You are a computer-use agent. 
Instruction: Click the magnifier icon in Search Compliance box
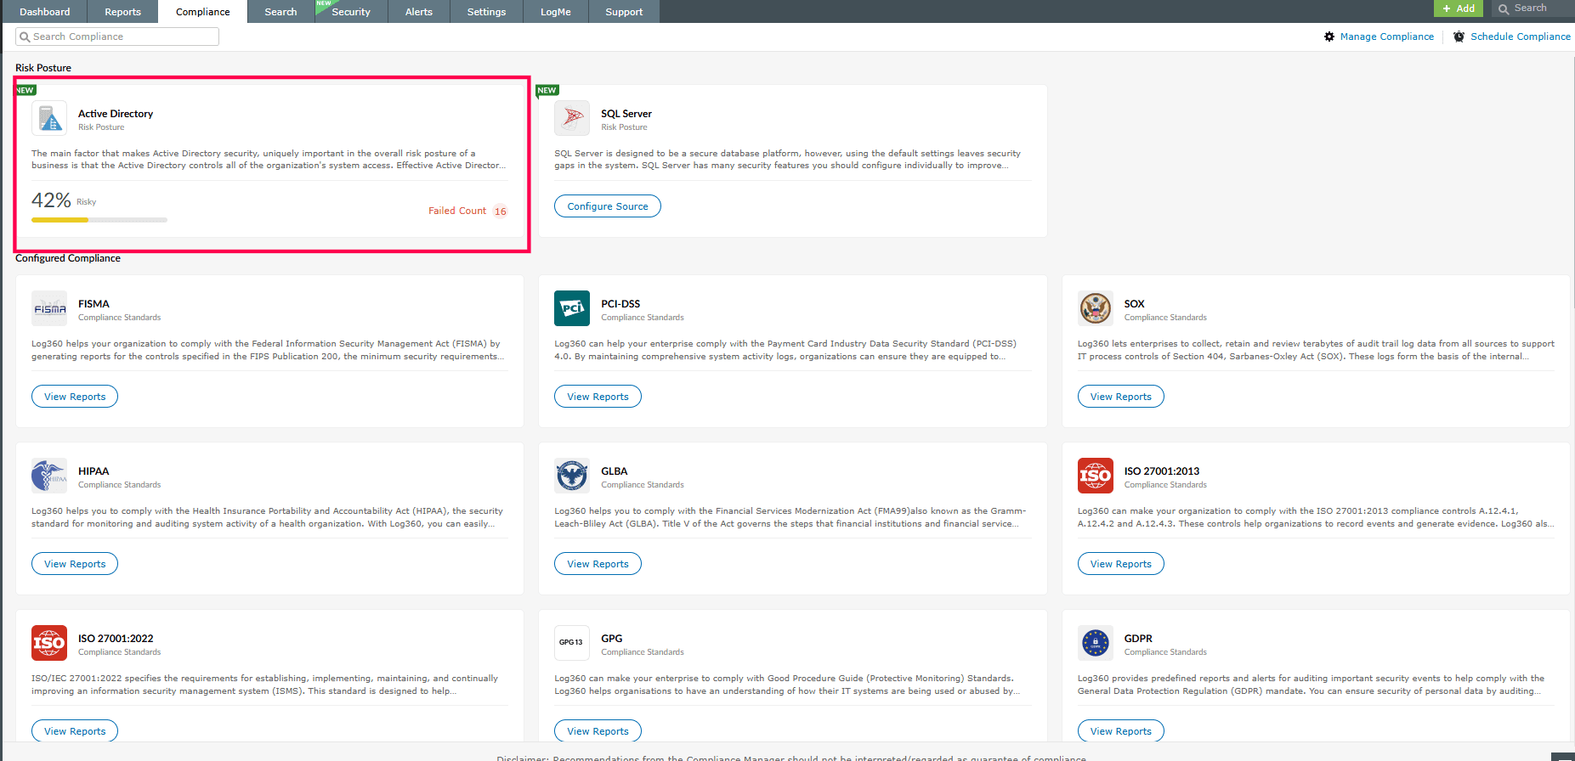point(25,37)
